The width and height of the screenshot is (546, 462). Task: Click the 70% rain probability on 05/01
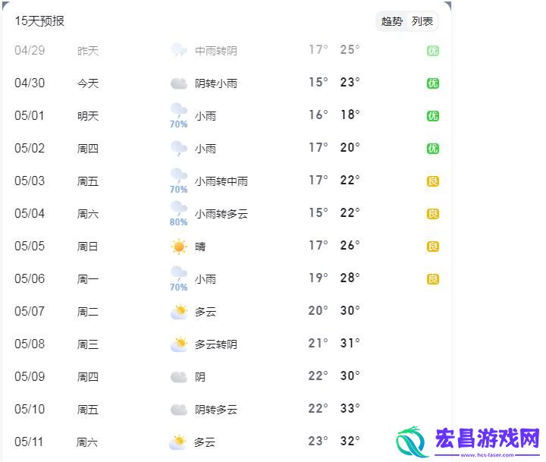tap(178, 124)
